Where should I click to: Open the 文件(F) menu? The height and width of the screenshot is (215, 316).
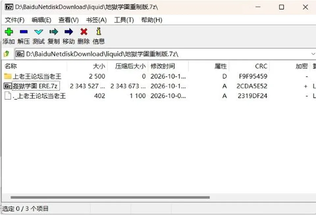click(14, 20)
